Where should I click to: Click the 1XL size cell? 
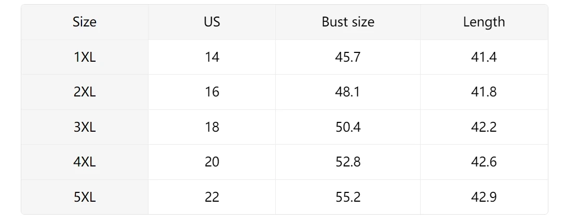[x=85, y=57]
